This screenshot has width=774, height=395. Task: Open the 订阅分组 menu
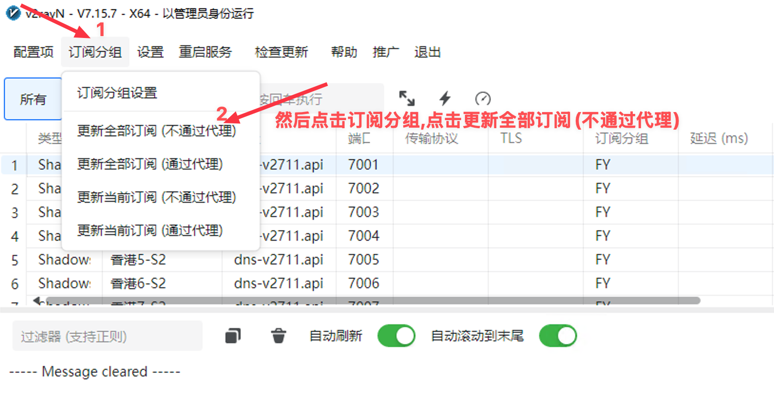[x=95, y=52]
